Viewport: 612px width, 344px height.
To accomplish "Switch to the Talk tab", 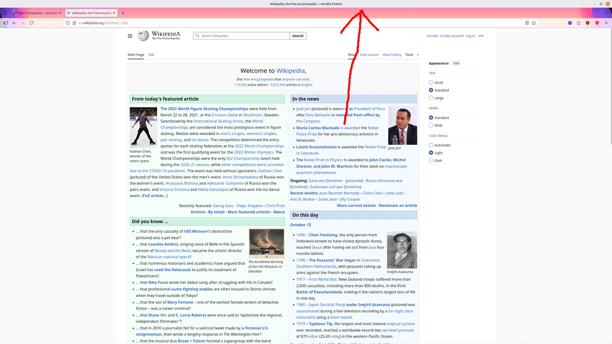I will [x=151, y=55].
